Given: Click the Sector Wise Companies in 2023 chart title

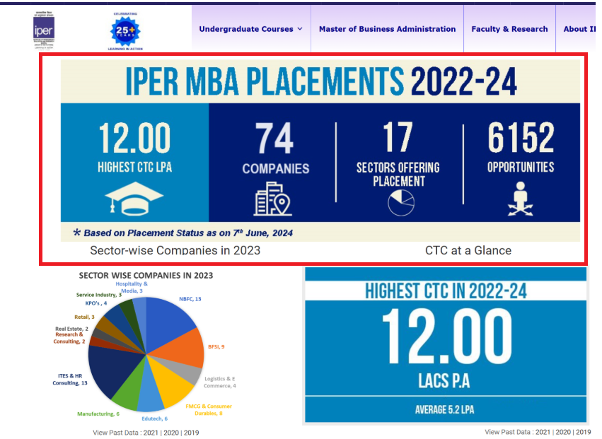Looking at the screenshot, I should [x=146, y=275].
